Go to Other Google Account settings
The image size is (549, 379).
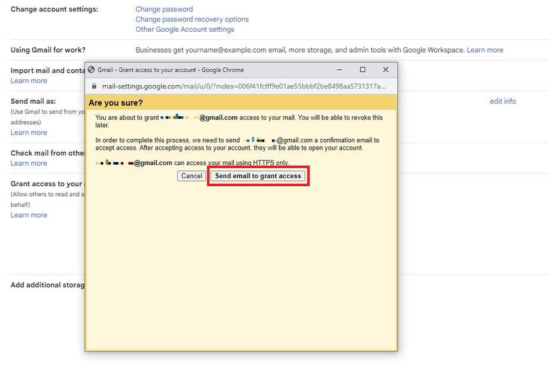pyautogui.click(x=184, y=29)
